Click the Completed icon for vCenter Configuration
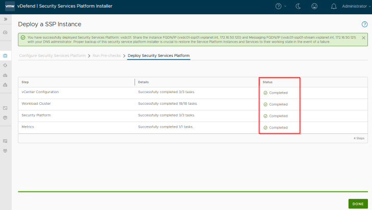Screen dimensions: 372x210 265,93
